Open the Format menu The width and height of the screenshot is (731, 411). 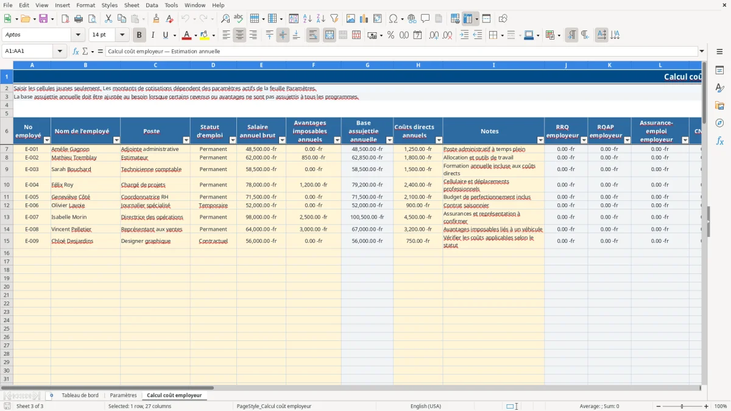(86, 5)
